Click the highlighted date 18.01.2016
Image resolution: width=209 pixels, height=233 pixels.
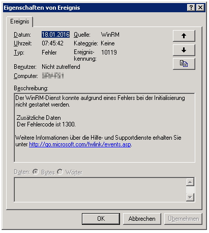point(55,35)
